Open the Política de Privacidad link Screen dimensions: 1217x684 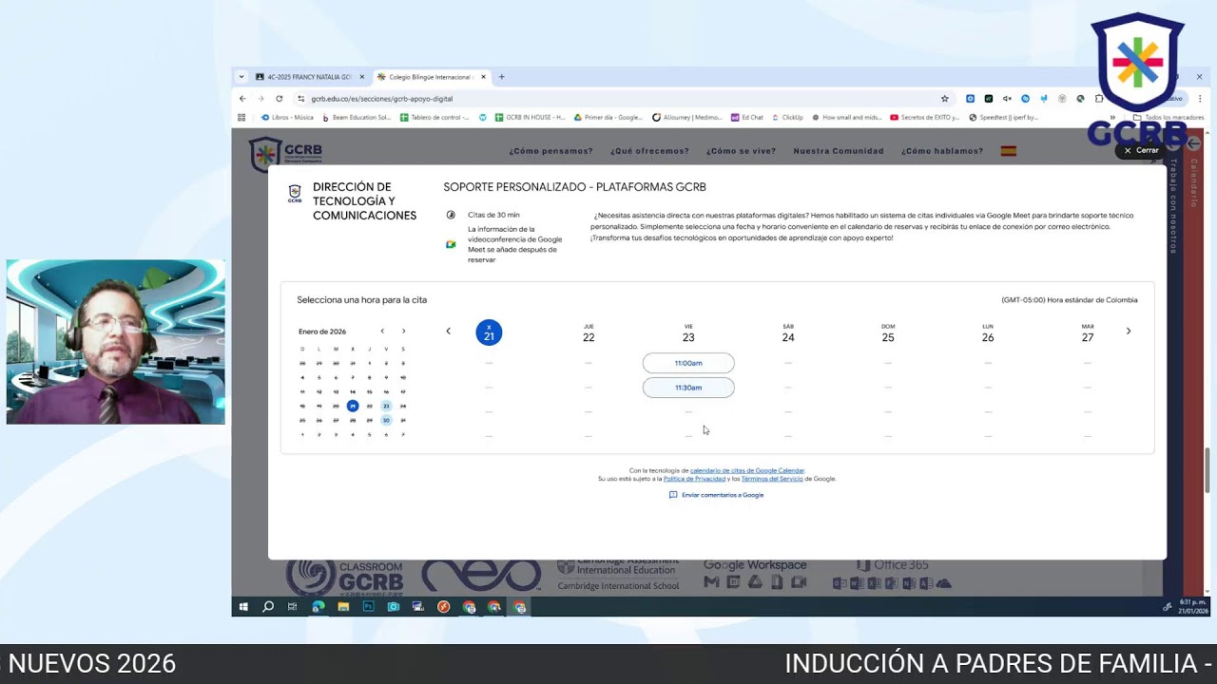(x=694, y=479)
